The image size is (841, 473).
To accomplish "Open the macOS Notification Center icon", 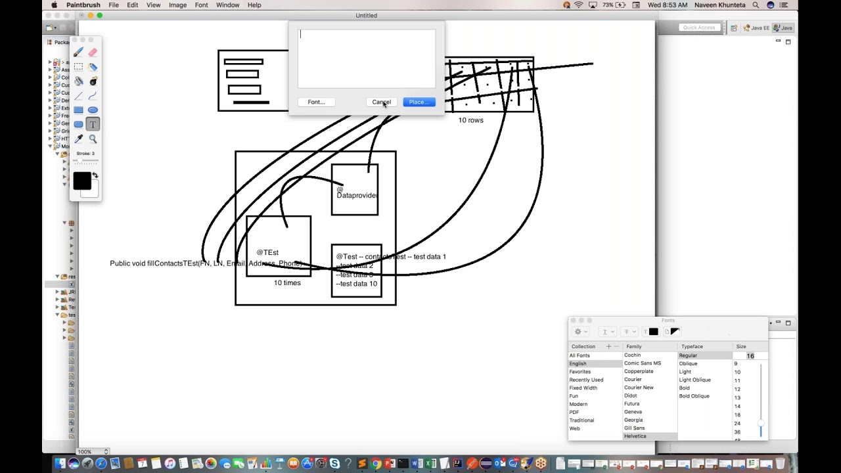I will tap(785, 5).
